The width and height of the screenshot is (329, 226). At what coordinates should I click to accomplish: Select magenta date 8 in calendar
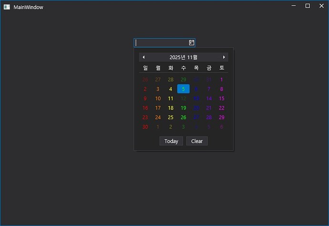[222, 89]
